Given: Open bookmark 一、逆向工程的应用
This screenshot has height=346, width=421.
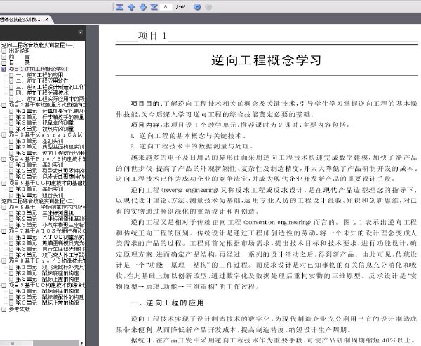Looking at the screenshot, I should coord(39,75).
